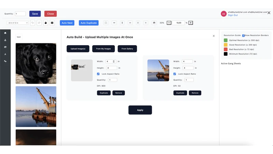Open the images icon in left sidebar
This screenshot has width=273, height=154.
(5, 47)
